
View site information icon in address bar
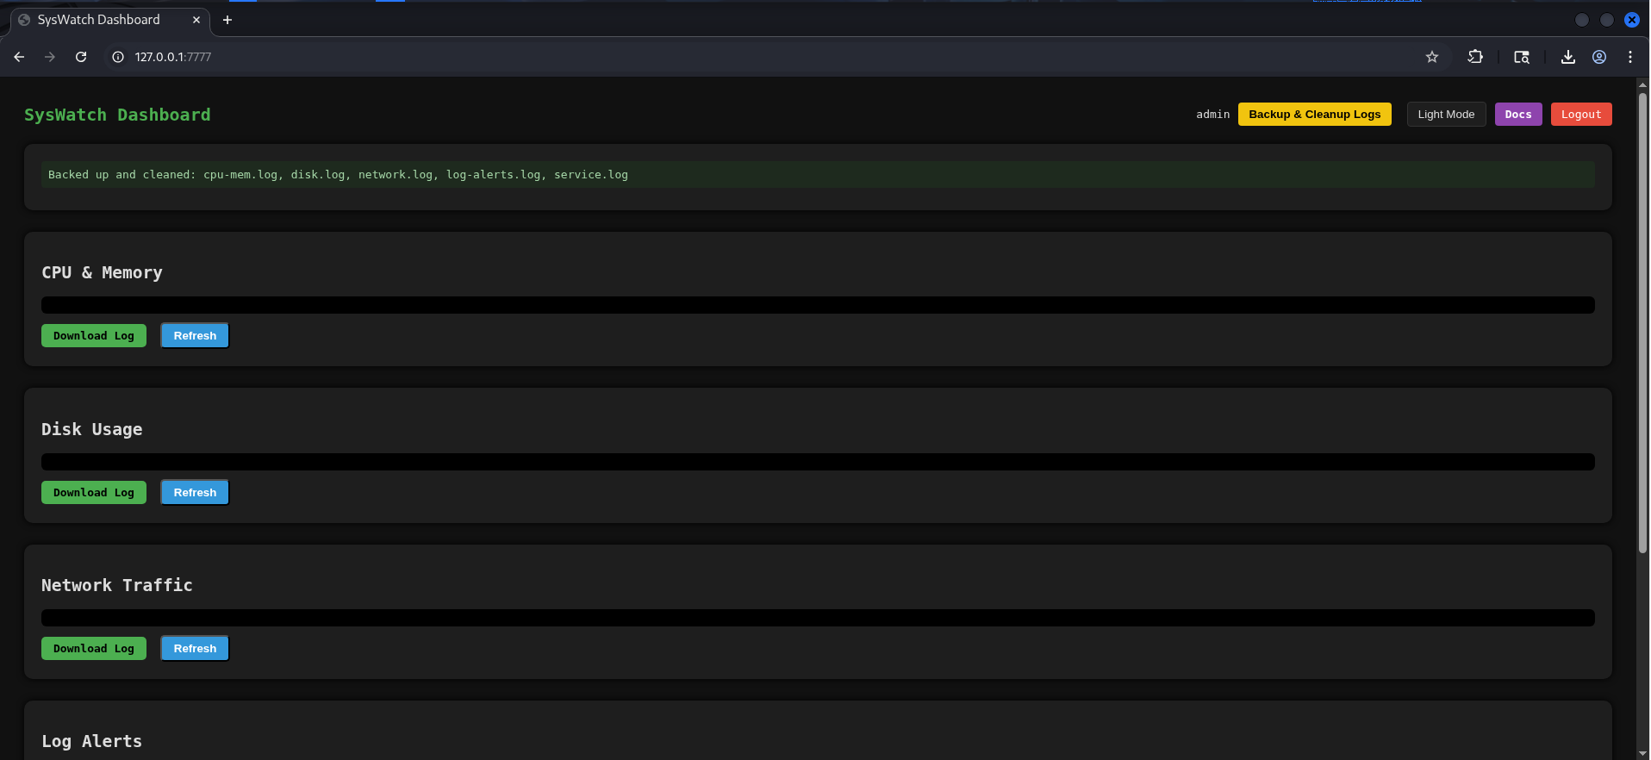coord(118,57)
